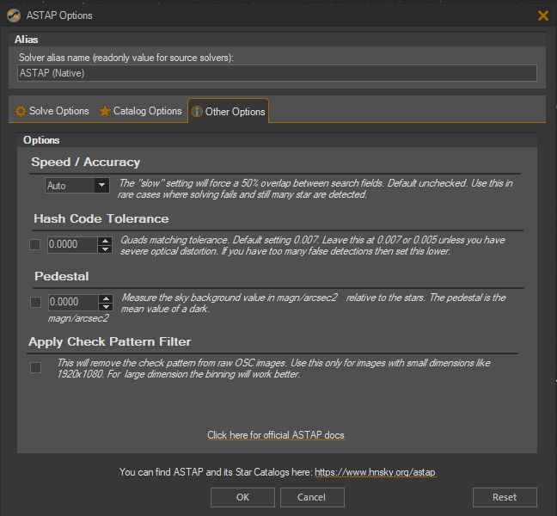Close the ASTAP Options dialog
Screen dimensions: 557x516
pos(542,15)
